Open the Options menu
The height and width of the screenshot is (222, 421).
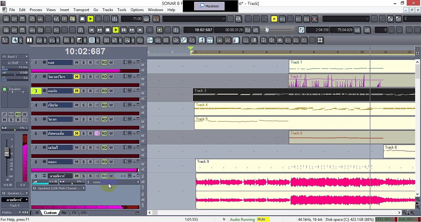137,10
